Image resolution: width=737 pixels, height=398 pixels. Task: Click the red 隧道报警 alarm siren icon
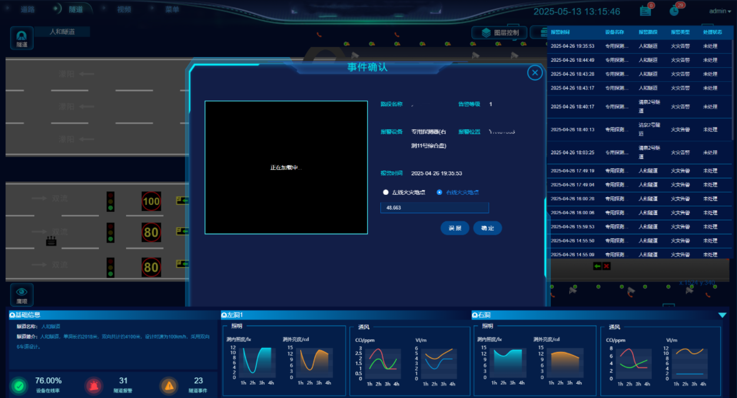(x=93, y=386)
